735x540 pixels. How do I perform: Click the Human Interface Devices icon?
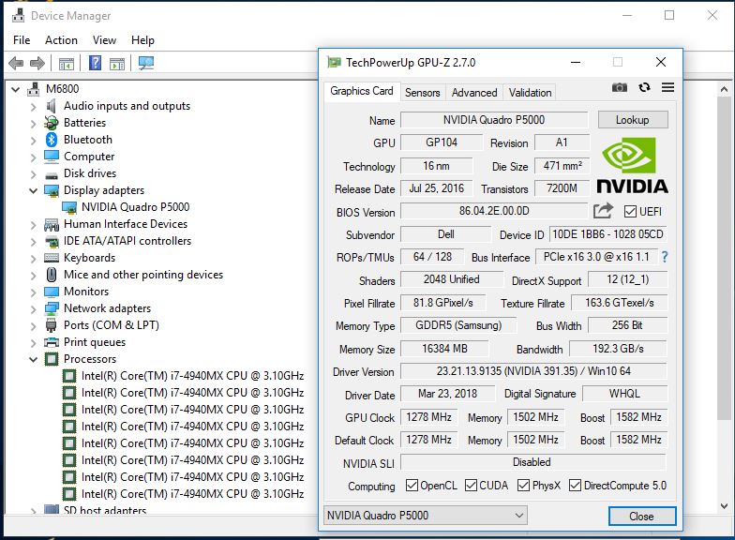(51, 225)
